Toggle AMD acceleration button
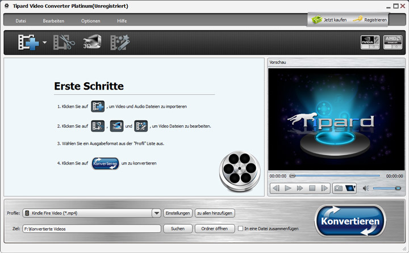 (393, 42)
